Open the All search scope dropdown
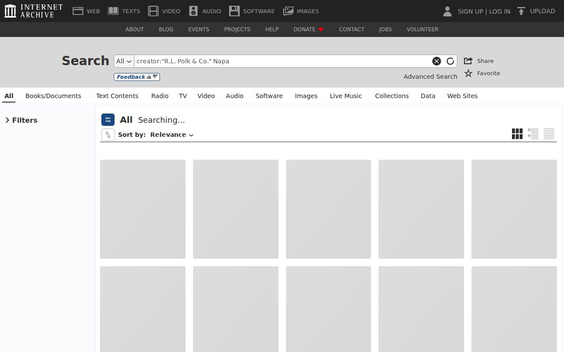 tap(124, 61)
